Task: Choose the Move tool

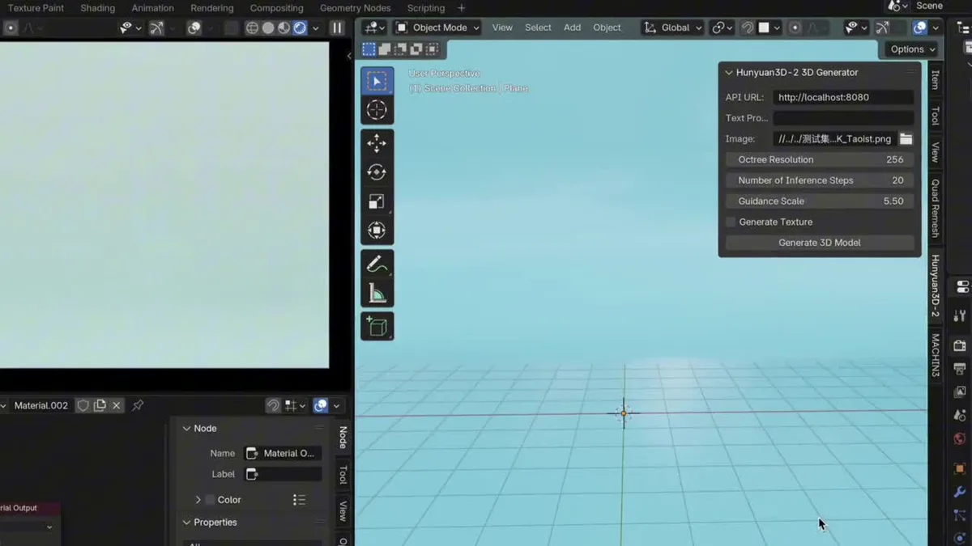Action: click(x=377, y=144)
